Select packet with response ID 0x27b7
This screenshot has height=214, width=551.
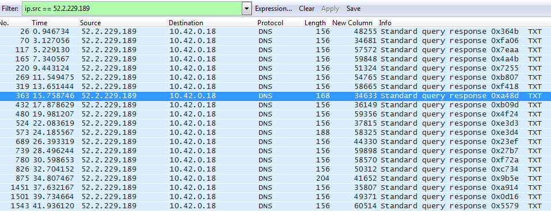pos(275,151)
